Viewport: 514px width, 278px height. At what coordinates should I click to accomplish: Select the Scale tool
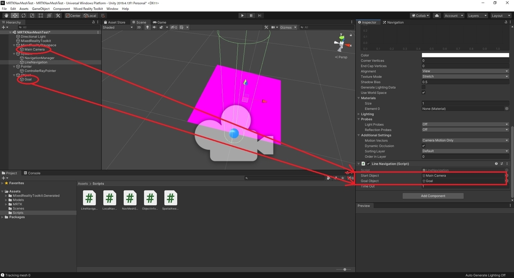point(32,15)
